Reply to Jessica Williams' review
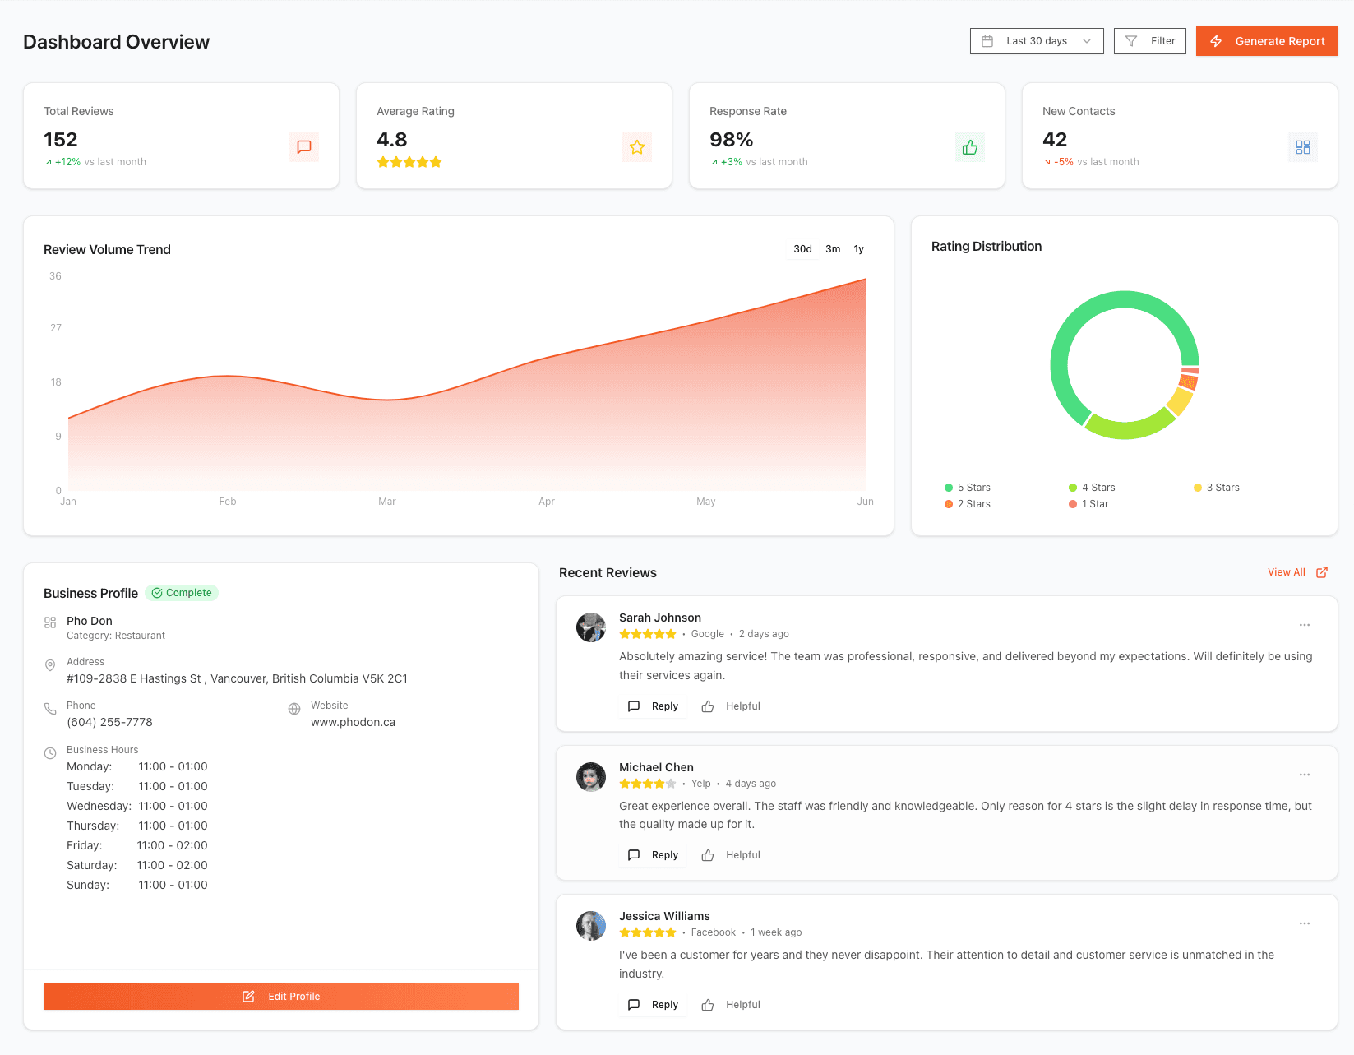Image resolution: width=1354 pixels, height=1055 pixels. [x=653, y=1005]
